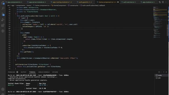The width and height of the screenshot is (169, 95).
Task: Click the components breadcrumb
Action: [20, 5]
